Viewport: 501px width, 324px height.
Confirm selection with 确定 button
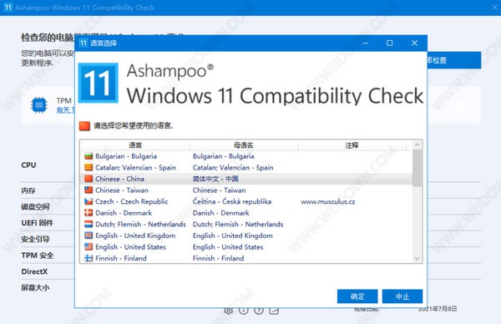pyautogui.click(x=357, y=296)
